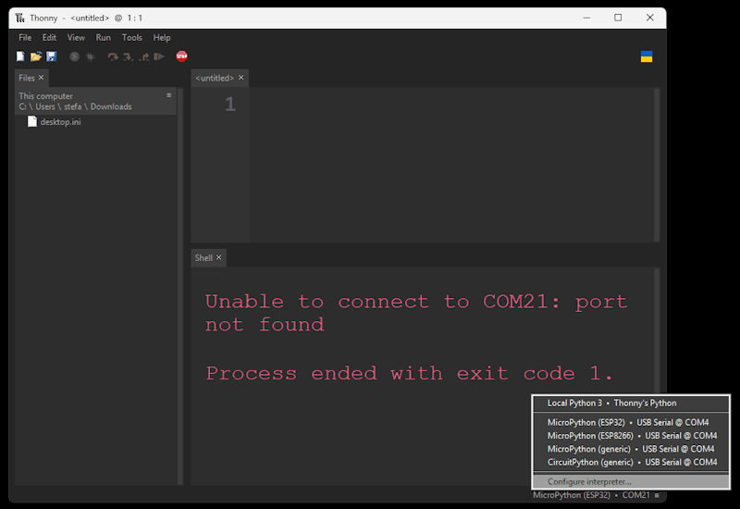Click the Step into toolbar icon

[x=128, y=56]
